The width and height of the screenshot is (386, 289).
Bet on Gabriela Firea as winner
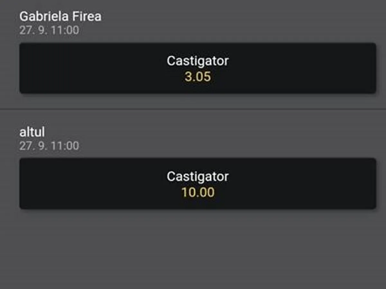[198, 68]
